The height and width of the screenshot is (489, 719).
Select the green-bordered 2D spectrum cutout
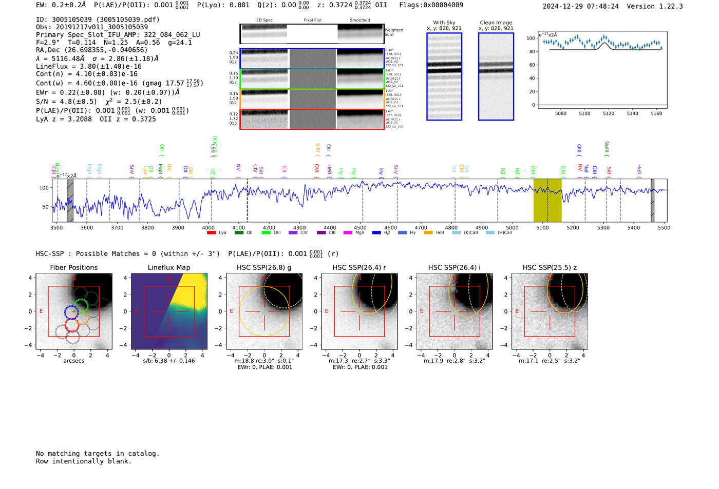312,79
